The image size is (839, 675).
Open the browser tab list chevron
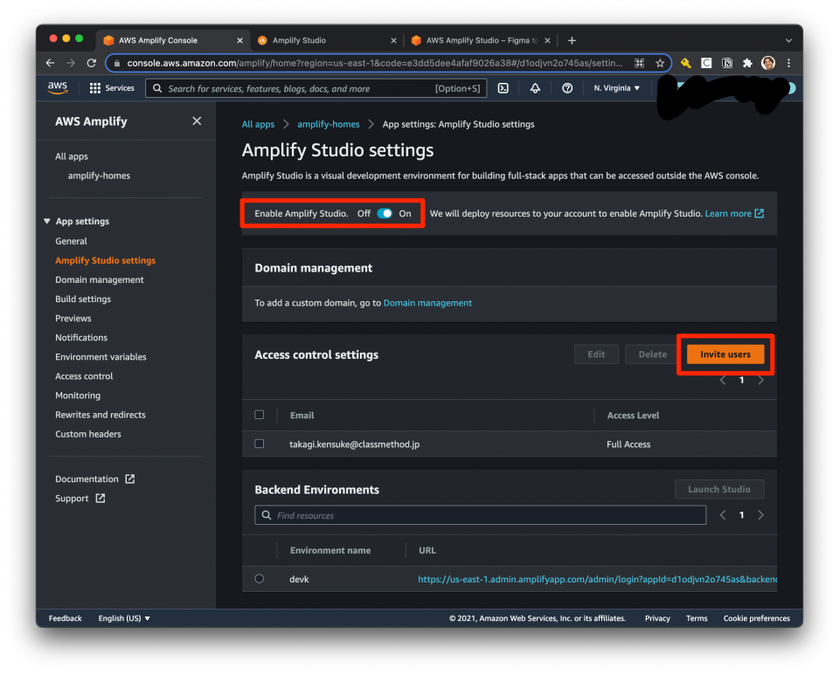coord(788,41)
